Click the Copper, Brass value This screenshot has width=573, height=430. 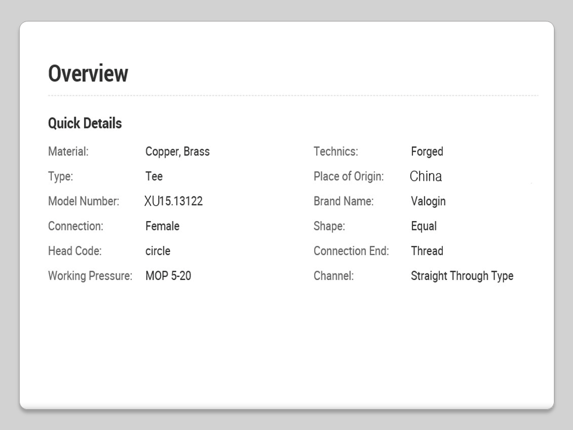[x=177, y=152]
